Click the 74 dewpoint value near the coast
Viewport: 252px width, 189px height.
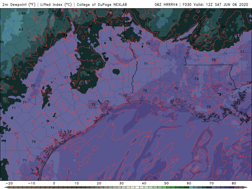point(240,114)
